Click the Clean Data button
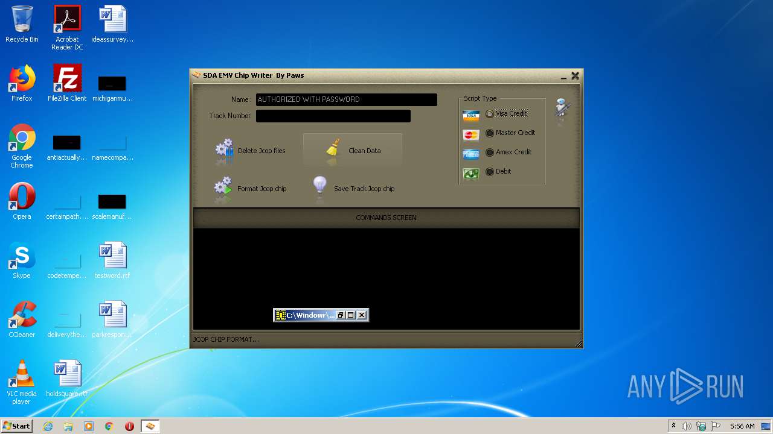The width and height of the screenshot is (773, 434). (x=352, y=150)
